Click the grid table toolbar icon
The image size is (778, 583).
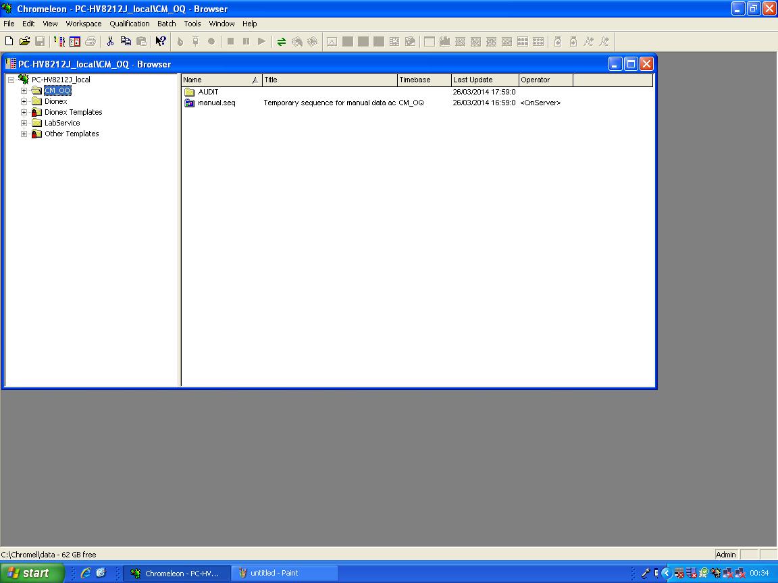coord(394,42)
